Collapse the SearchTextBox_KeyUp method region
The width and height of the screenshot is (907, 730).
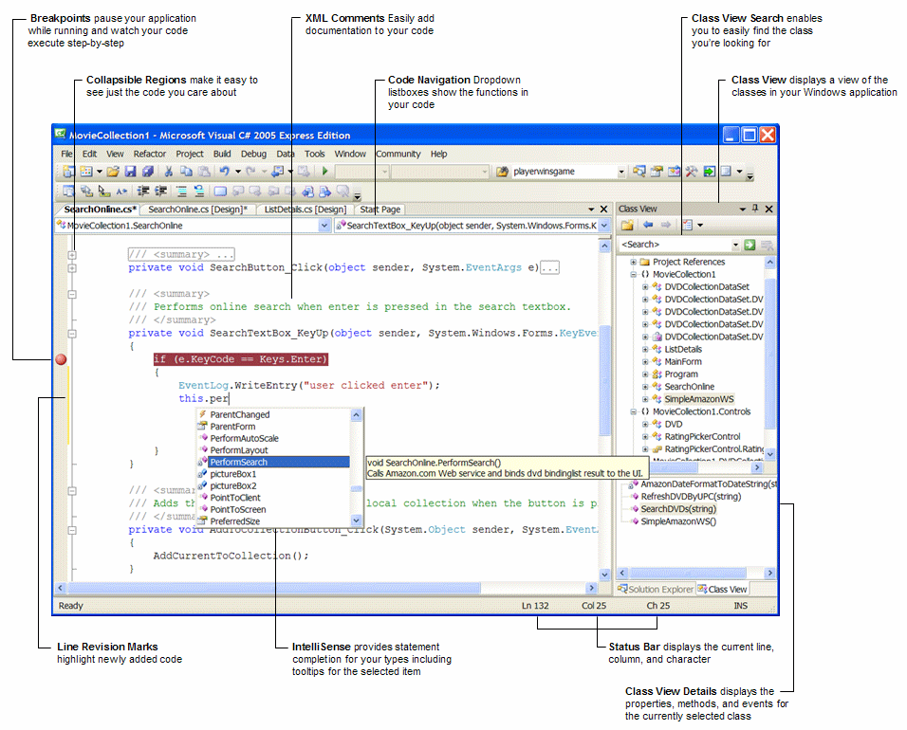click(72, 334)
